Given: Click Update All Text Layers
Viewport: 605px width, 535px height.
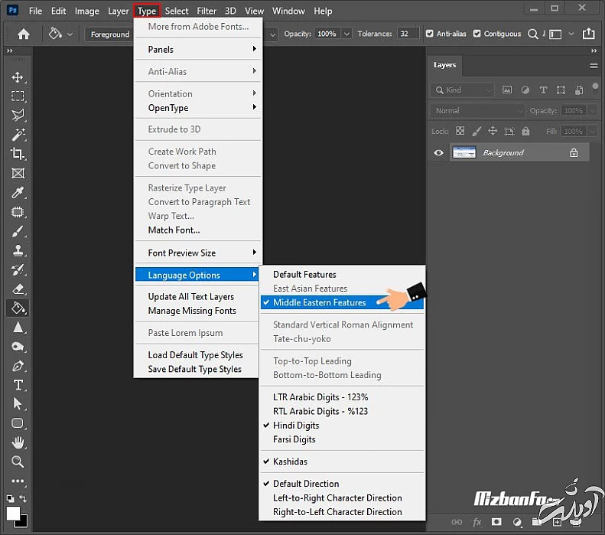Looking at the screenshot, I should 190,297.
